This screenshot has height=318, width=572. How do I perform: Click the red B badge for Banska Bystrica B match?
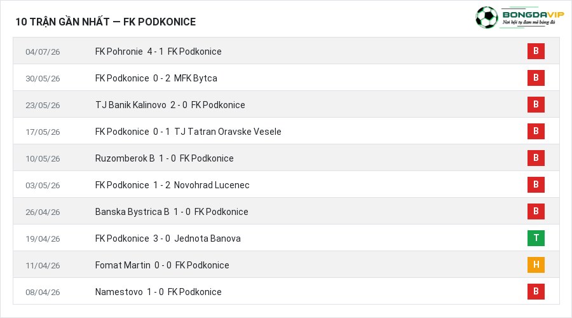(x=536, y=211)
